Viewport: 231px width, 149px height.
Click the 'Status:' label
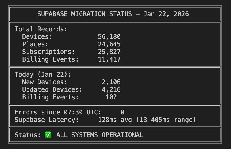[x=28, y=135]
